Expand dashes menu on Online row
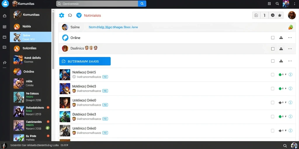 (290, 38)
